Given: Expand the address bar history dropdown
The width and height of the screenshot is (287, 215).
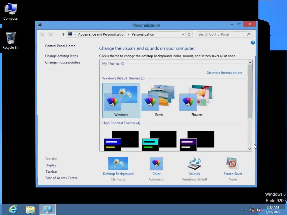Looking at the screenshot, I should click(x=183, y=34).
